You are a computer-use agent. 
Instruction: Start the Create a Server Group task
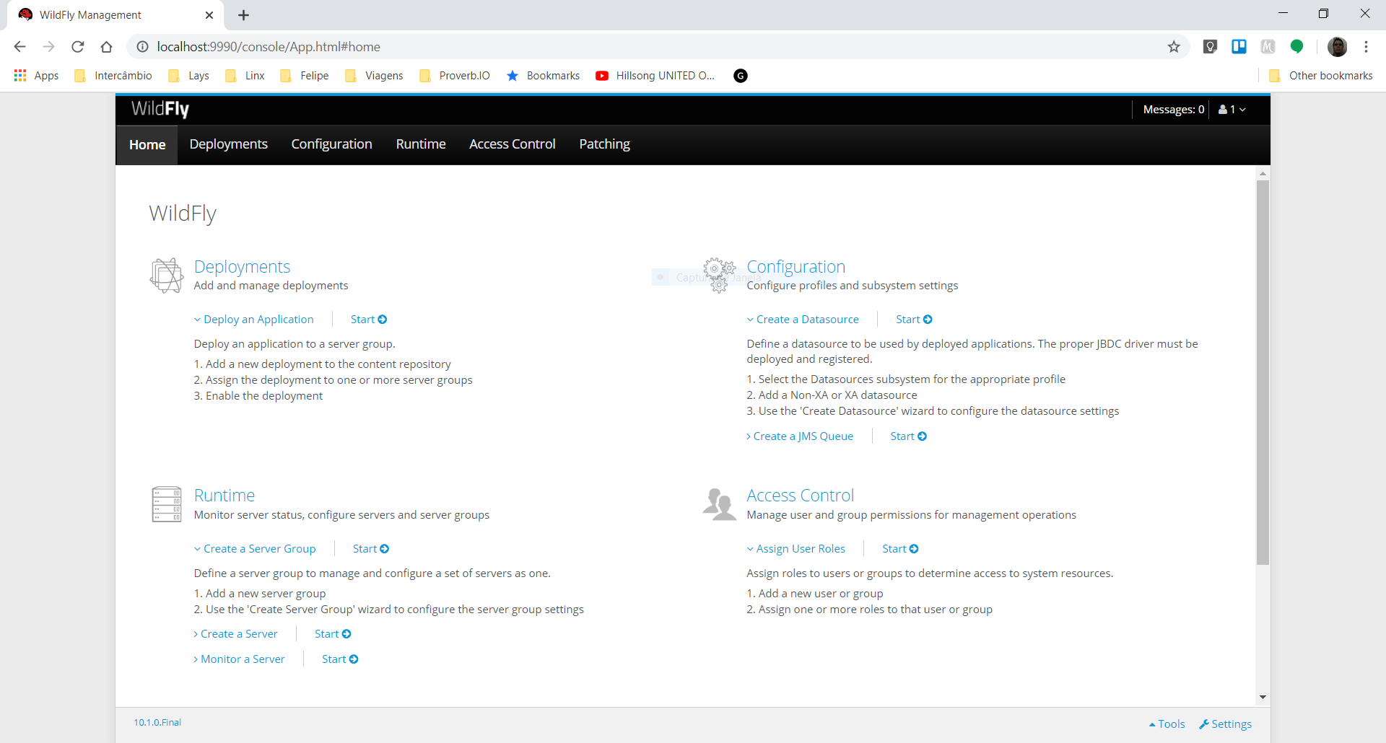coord(371,549)
